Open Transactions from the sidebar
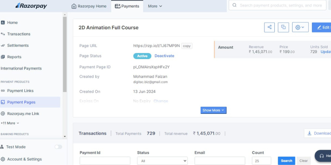Viewport: 331px width, 165px height. [19, 34]
